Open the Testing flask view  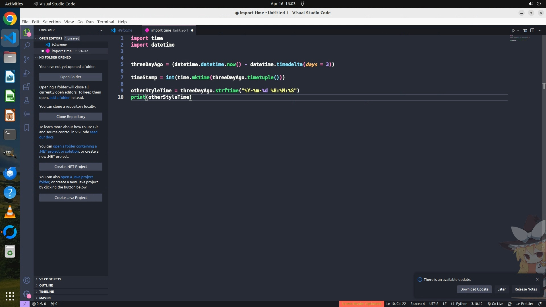tap(27, 100)
